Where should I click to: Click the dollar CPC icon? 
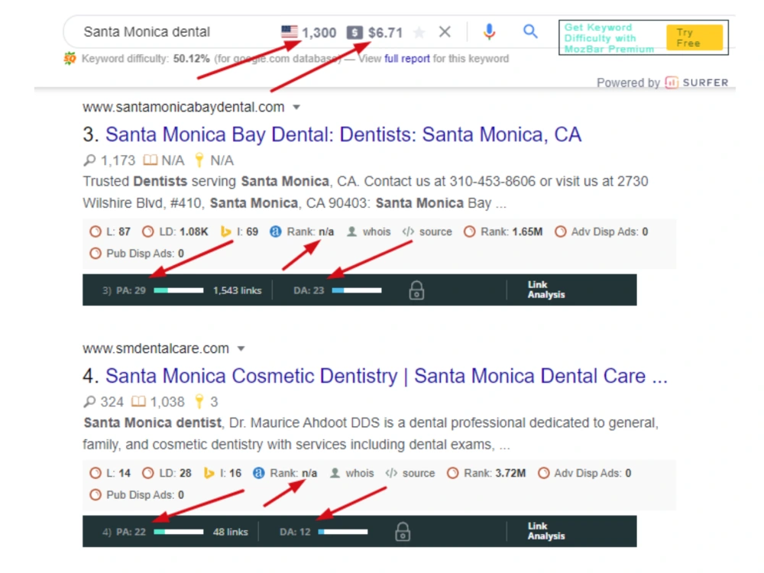[354, 33]
